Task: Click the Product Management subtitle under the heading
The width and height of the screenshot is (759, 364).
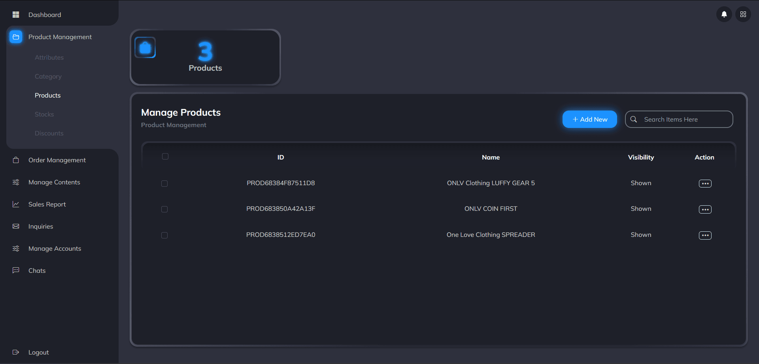Action: click(x=174, y=125)
